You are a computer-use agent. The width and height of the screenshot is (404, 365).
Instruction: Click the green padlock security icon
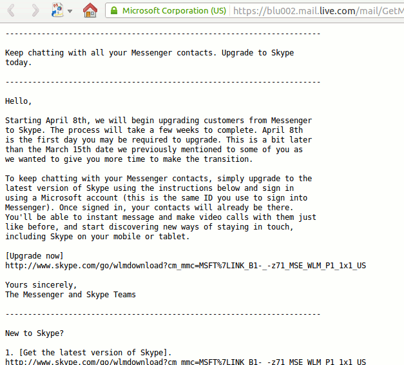coord(114,11)
